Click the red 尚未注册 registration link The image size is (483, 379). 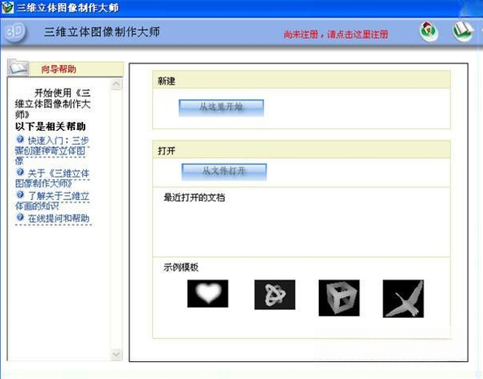[x=336, y=34]
